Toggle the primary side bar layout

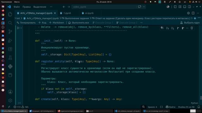point(175,7)
